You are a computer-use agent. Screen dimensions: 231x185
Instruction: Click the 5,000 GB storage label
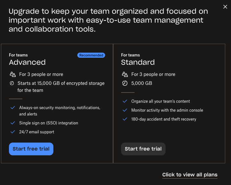142,83
